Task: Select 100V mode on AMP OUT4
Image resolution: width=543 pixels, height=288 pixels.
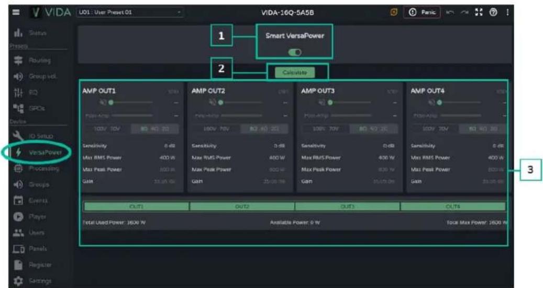Action: point(428,129)
